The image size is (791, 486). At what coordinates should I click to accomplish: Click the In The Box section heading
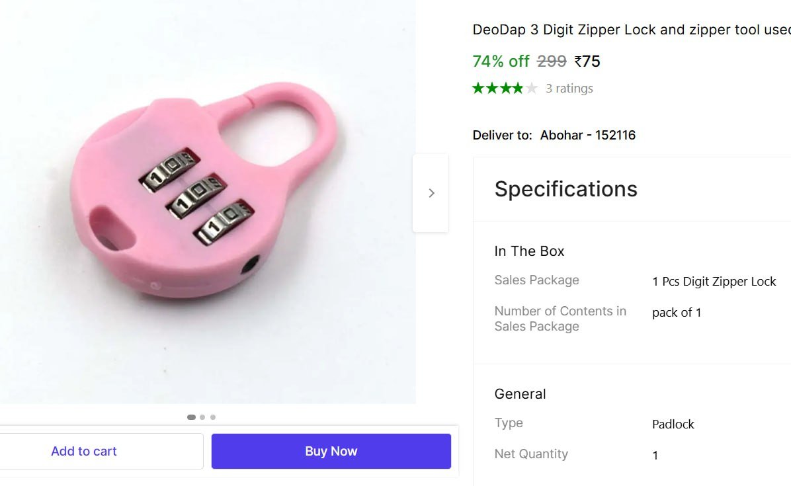(529, 251)
